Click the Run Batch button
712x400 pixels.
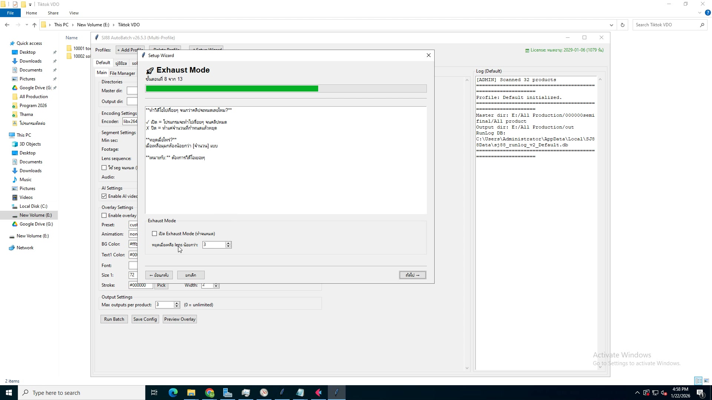click(x=114, y=319)
